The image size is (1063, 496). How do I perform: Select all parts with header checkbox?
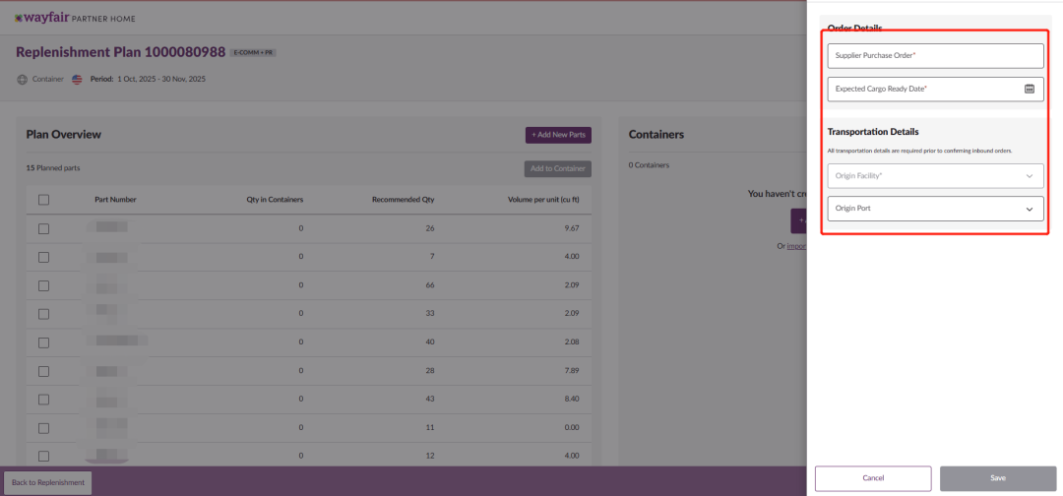click(x=43, y=200)
